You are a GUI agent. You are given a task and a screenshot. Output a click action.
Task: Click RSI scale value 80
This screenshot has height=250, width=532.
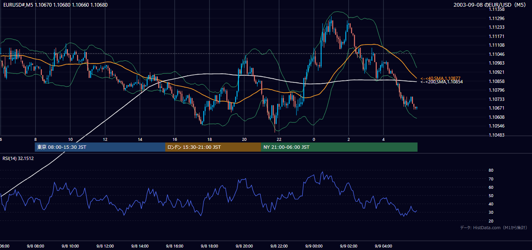(491, 170)
